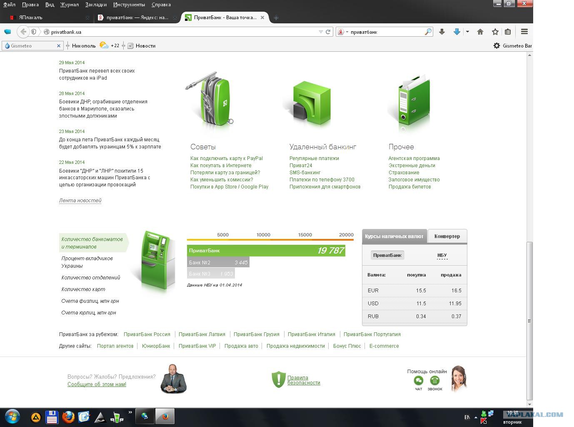This screenshot has width=574, height=427.
Task: Clear the Gismeteo search box
Action: point(59,46)
